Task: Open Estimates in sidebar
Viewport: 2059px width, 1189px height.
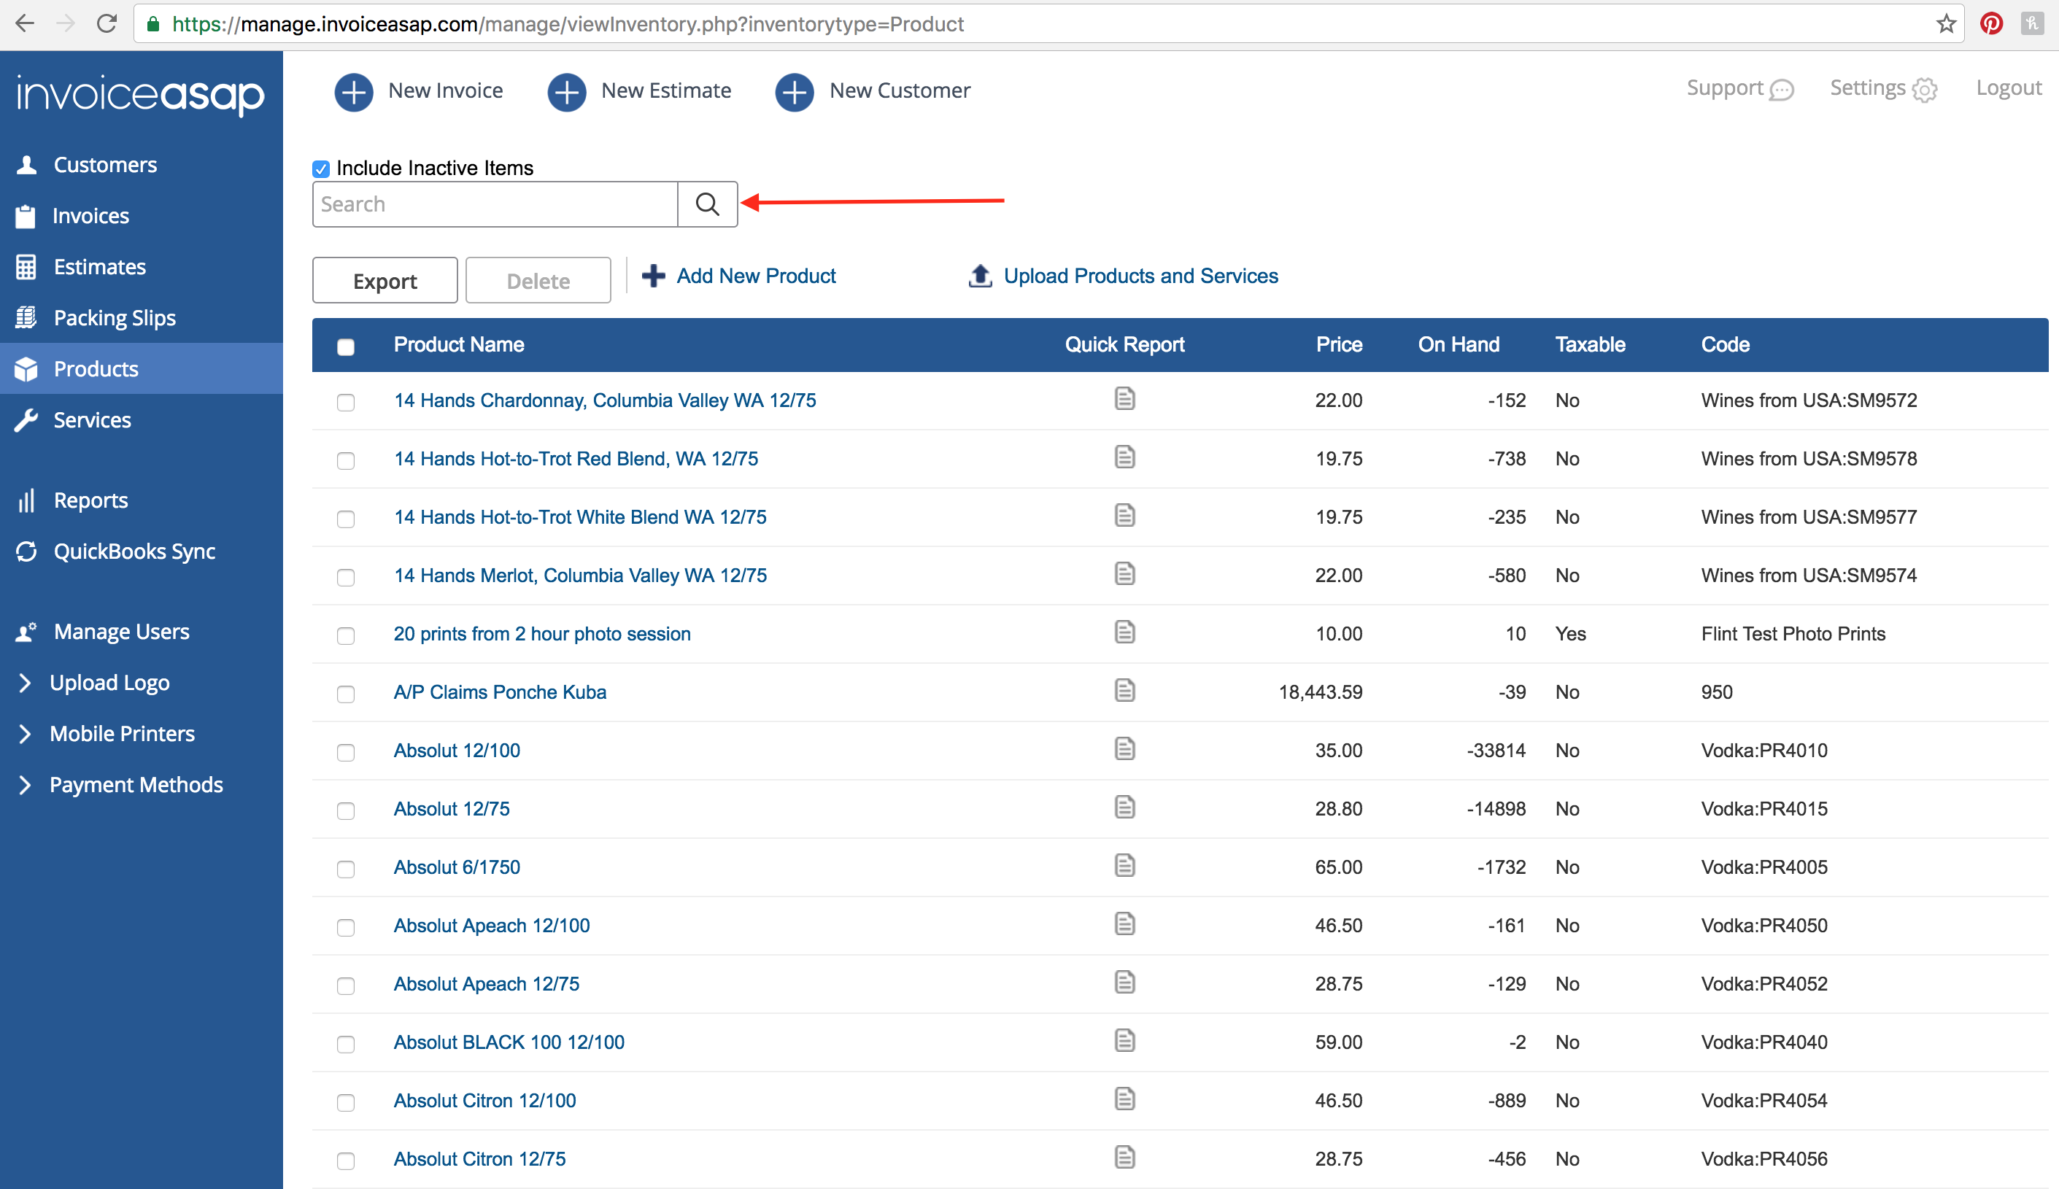Action: click(142, 267)
